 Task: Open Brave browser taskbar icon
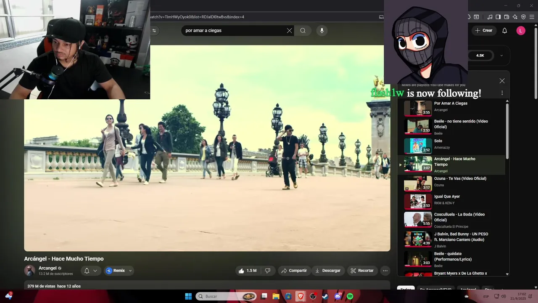pyautogui.click(x=301, y=296)
